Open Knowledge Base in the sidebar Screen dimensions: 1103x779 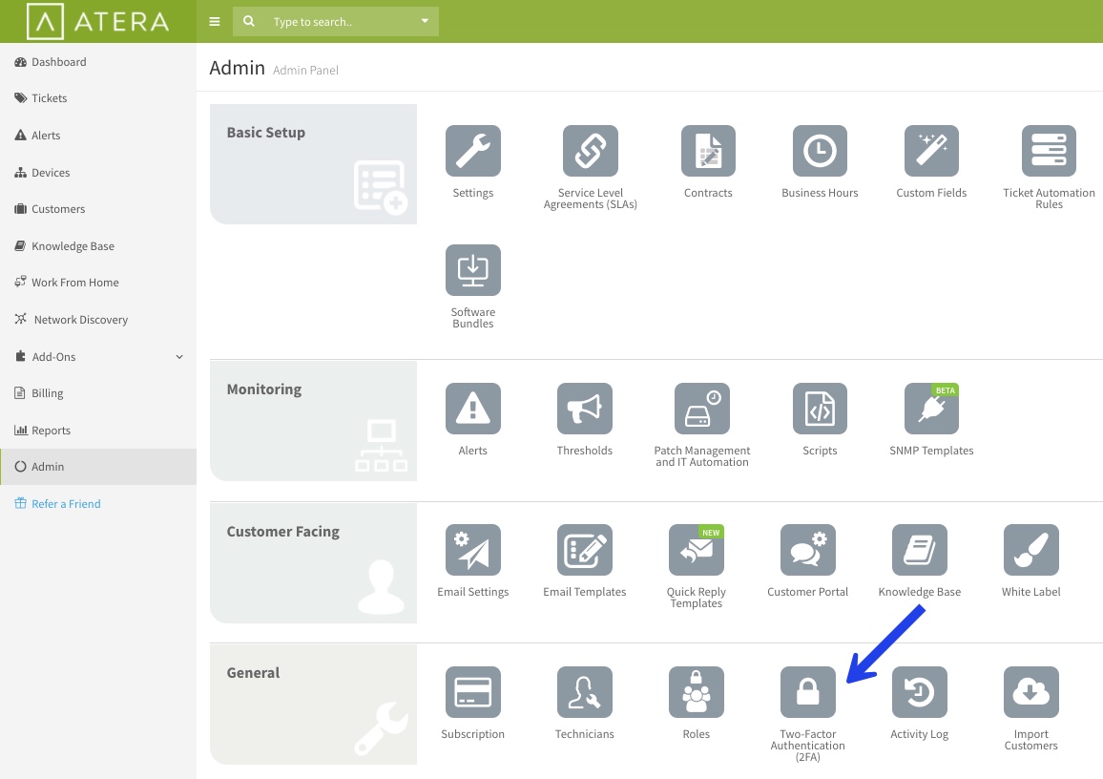point(97,246)
